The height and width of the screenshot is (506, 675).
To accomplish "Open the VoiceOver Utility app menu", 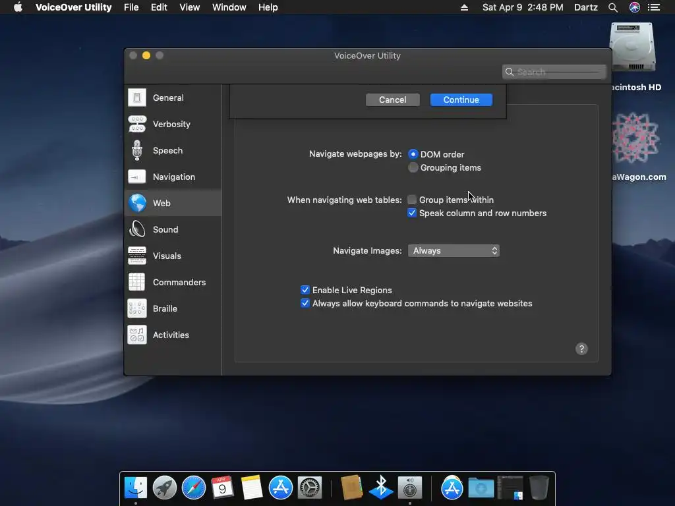I will (x=74, y=7).
